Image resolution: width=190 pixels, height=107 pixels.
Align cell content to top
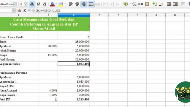point(105,4)
